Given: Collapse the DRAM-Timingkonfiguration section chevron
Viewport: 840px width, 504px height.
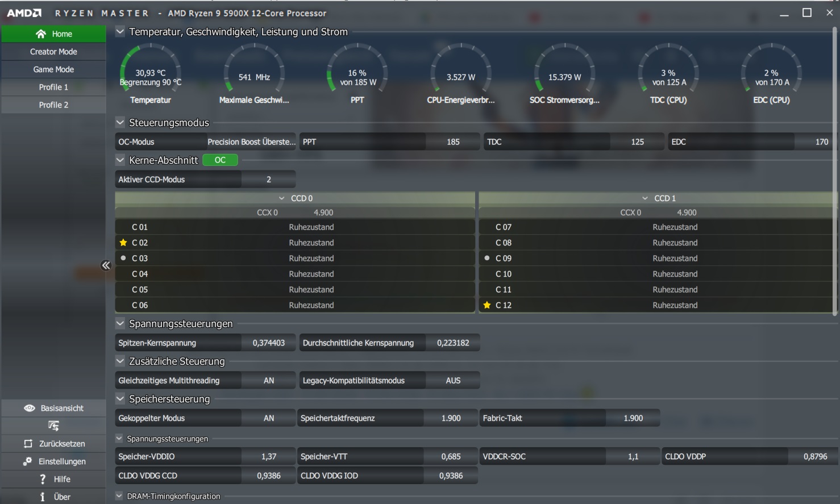Looking at the screenshot, I should coord(119,495).
